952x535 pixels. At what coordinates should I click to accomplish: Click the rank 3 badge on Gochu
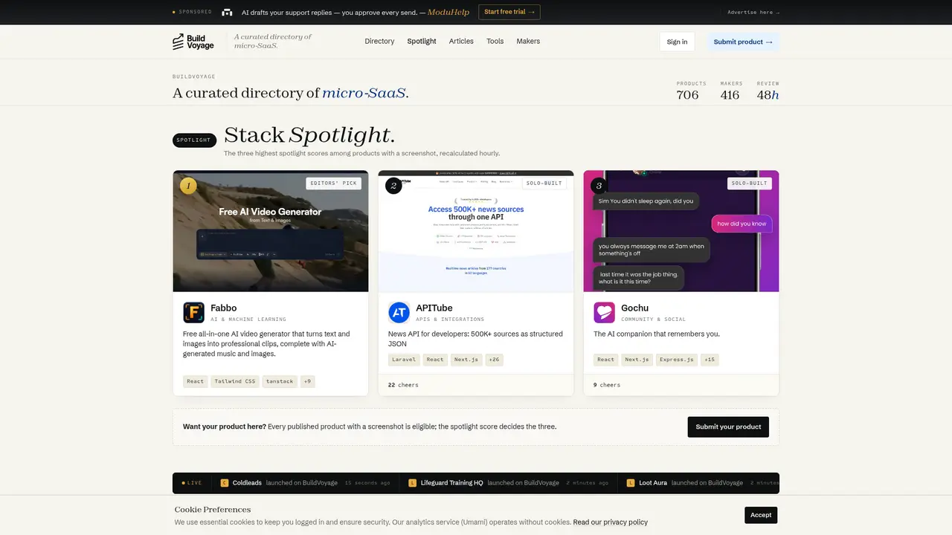(x=599, y=186)
